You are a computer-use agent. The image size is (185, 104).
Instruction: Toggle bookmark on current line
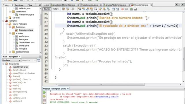(x=108, y=9)
